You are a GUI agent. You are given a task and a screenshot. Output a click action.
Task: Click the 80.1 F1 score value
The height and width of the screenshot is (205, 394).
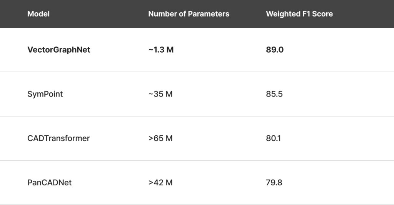coord(273,138)
